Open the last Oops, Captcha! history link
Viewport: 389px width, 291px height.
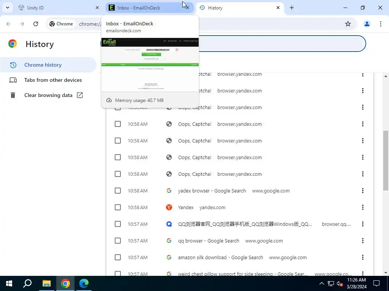point(194,174)
